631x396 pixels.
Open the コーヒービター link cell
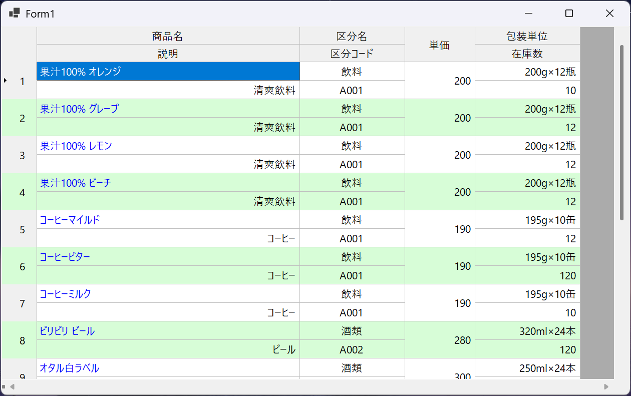click(x=168, y=256)
